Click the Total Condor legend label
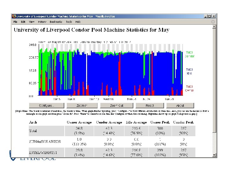228x171 pixels. coord(189,54)
